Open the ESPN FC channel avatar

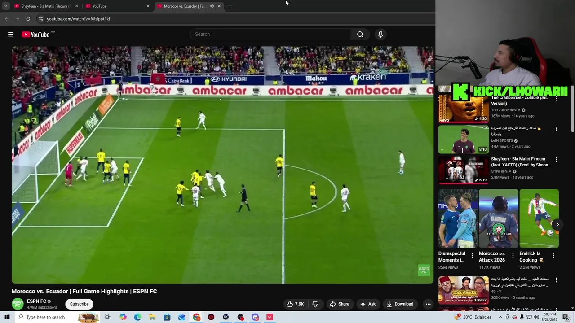point(18,304)
